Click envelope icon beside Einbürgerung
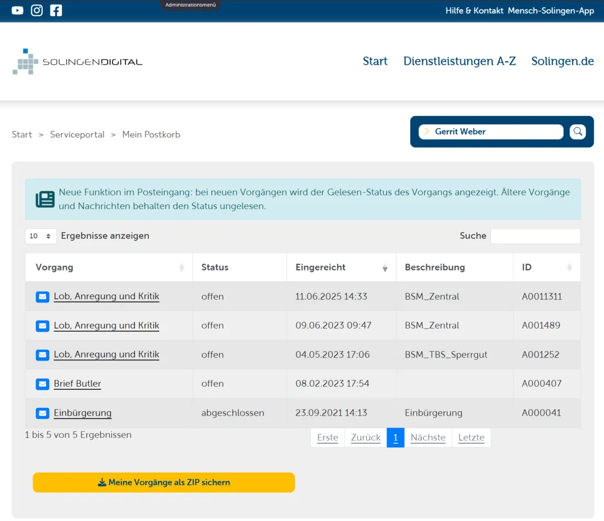Screen dimensions: 604x521 tap(42, 413)
